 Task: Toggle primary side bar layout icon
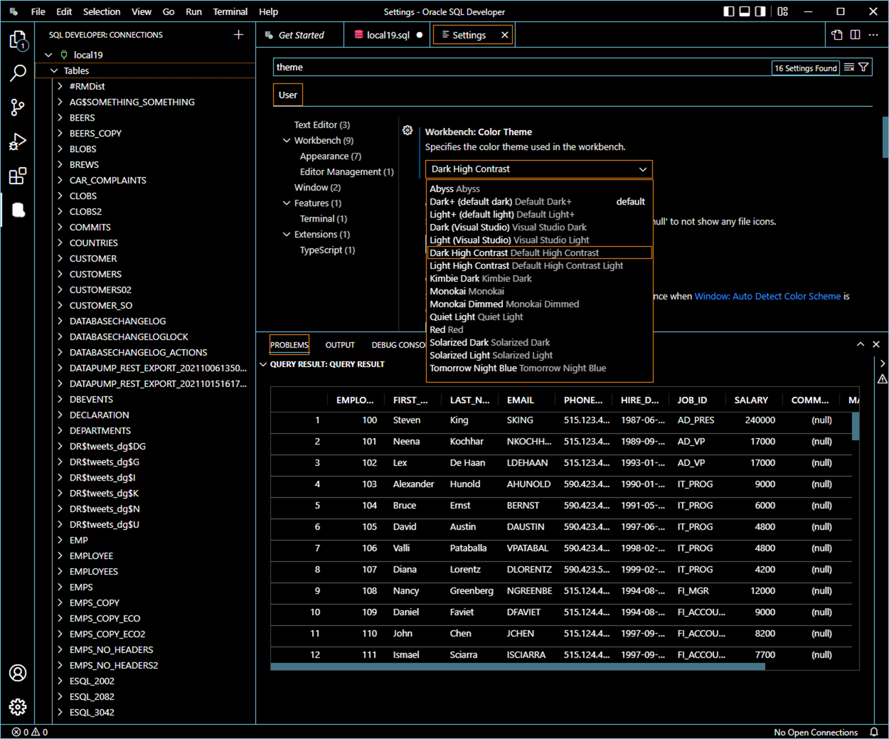click(x=729, y=12)
